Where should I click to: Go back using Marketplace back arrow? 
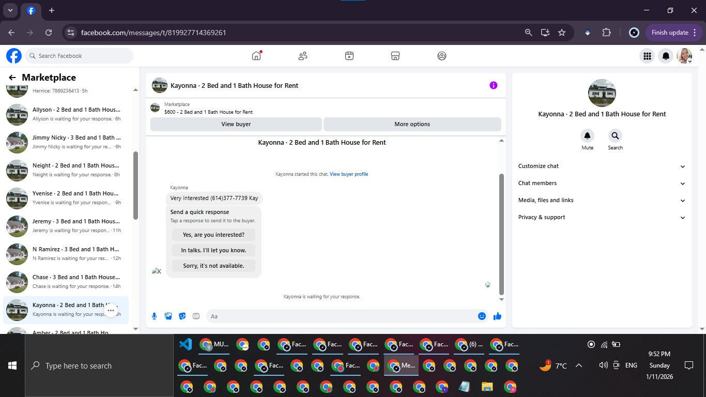point(12,78)
